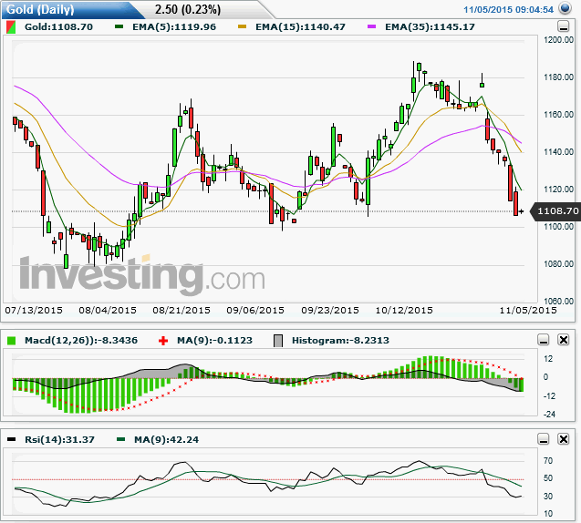Click the timestamp 11/05/2015 09:04:54
Viewport: 581px width, 523px height.
click(508, 10)
